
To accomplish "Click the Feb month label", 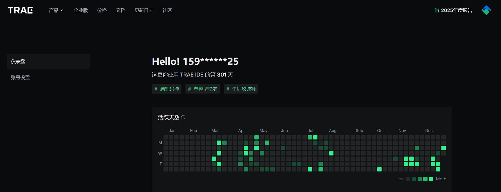I will [193, 131].
